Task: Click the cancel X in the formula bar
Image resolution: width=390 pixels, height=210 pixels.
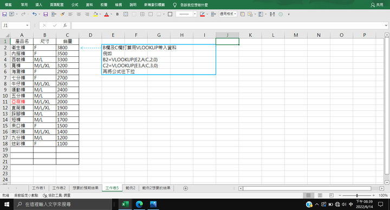Action: click(x=44, y=25)
